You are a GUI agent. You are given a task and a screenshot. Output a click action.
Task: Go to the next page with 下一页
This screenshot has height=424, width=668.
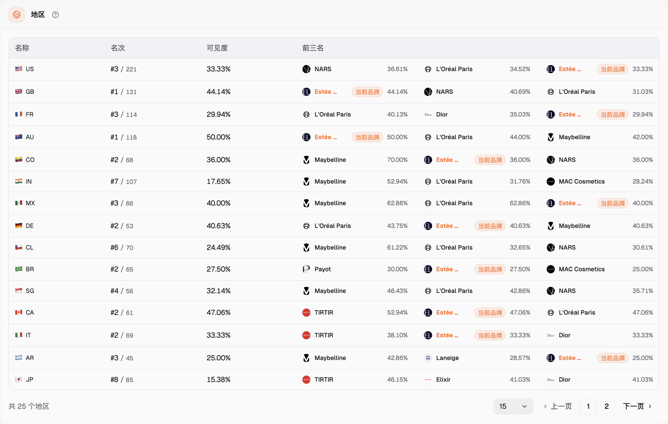point(637,406)
